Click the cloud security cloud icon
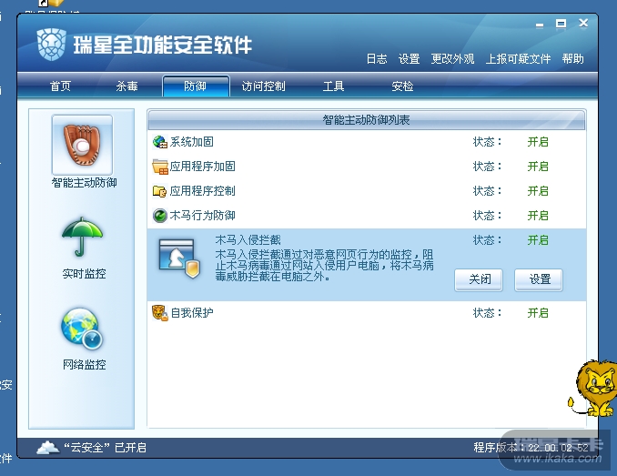 48,448
